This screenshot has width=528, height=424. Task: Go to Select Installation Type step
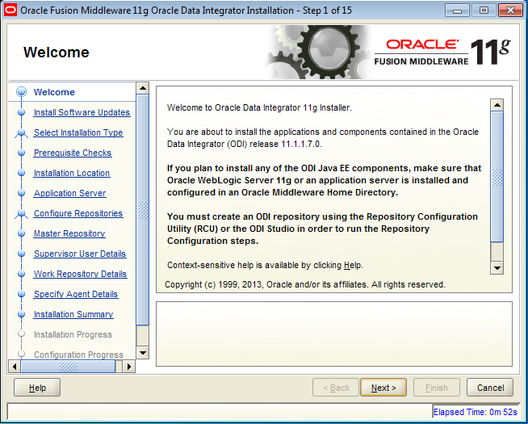78,132
